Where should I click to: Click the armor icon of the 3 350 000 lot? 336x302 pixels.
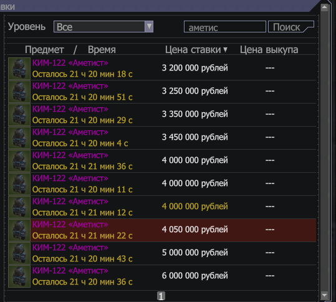[x=19, y=115]
